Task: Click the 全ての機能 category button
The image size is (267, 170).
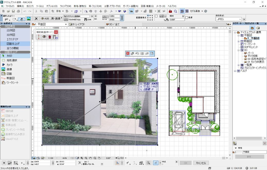Action: [15, 48]
